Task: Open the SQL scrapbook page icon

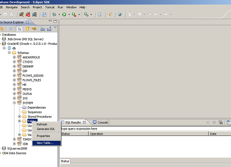Action: [x=100, y=14]
